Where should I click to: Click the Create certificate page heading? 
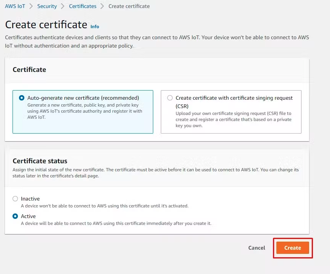point(46,25)
